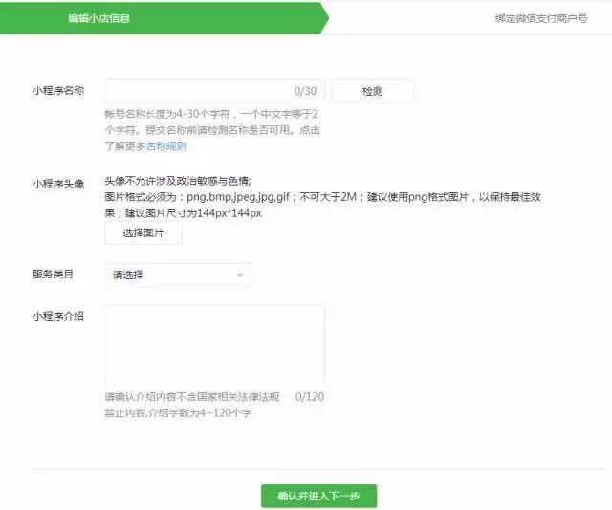Select the 编辑小店信息 step tab

pyautogui.click(x=99, y=18)
